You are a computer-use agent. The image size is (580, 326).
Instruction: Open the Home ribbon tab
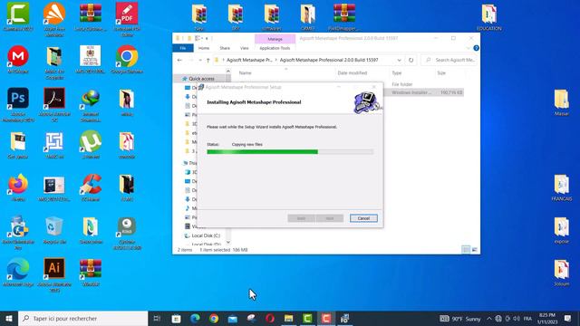pos(204,48)
